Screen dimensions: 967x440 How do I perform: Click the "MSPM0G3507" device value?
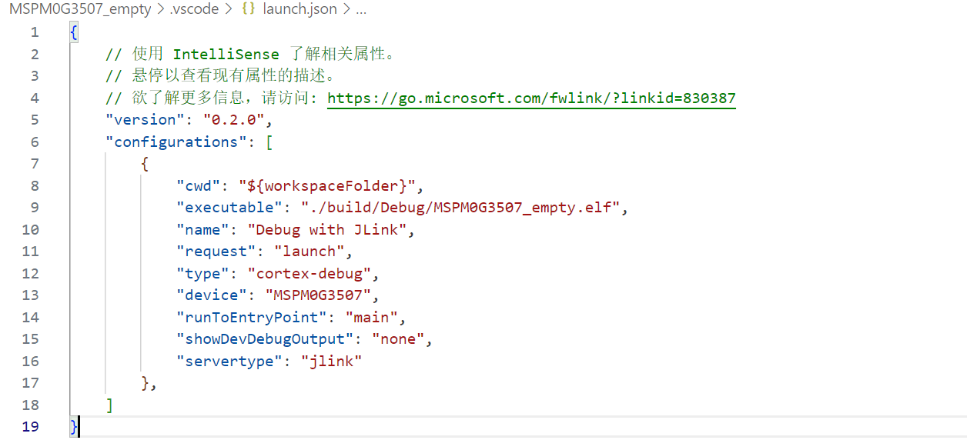pos(323,295)
